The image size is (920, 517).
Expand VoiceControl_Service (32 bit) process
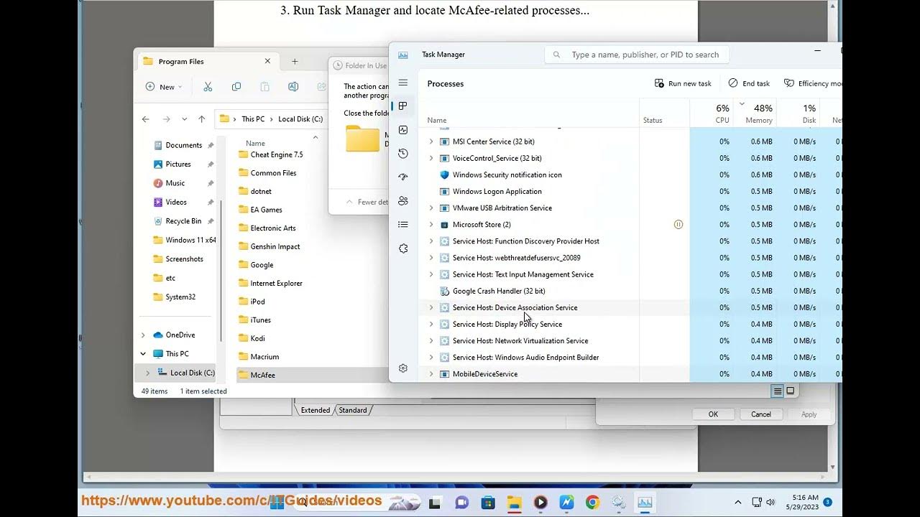(x=431, y=158)
